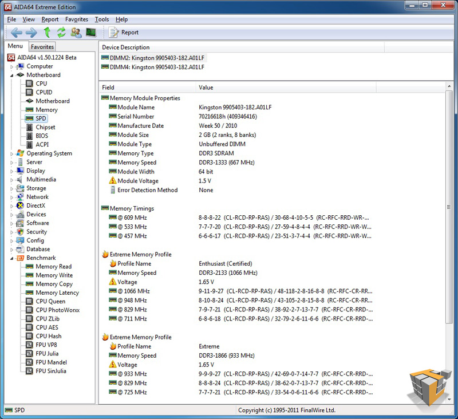The image size is (458, 419).
Task: Switch to the Menu tab
Action: [15, 46]
